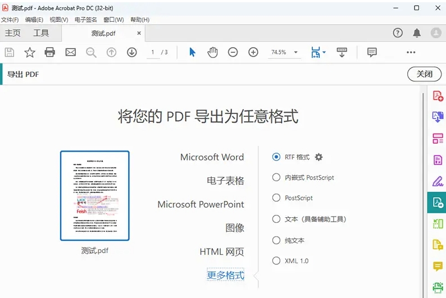446x298 pixels.
Task: Open the 帮助(H) menu
Action: 140,20
